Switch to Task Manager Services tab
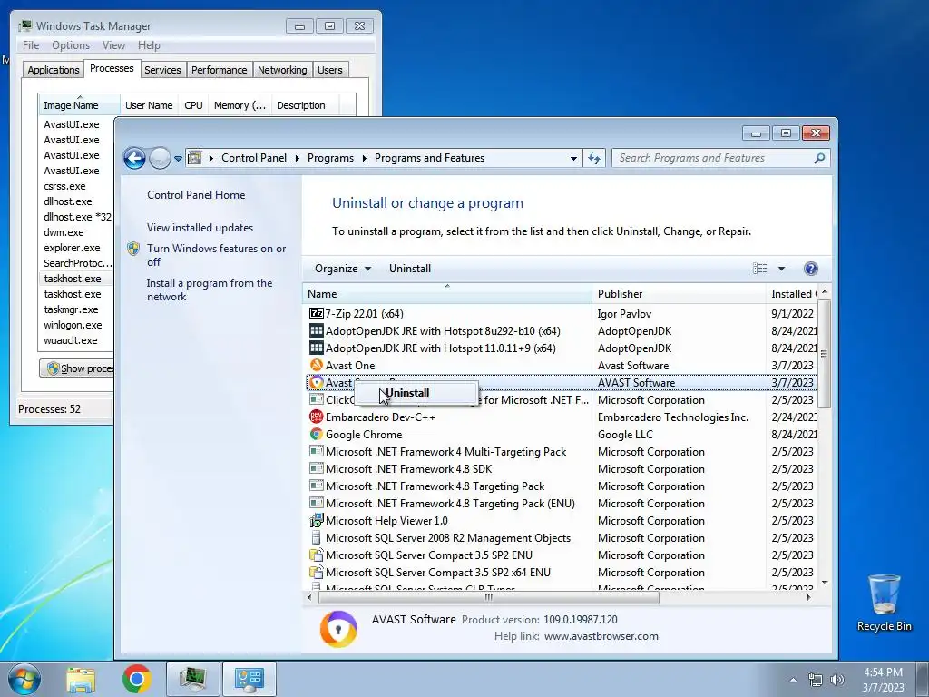 pos(162,70)
